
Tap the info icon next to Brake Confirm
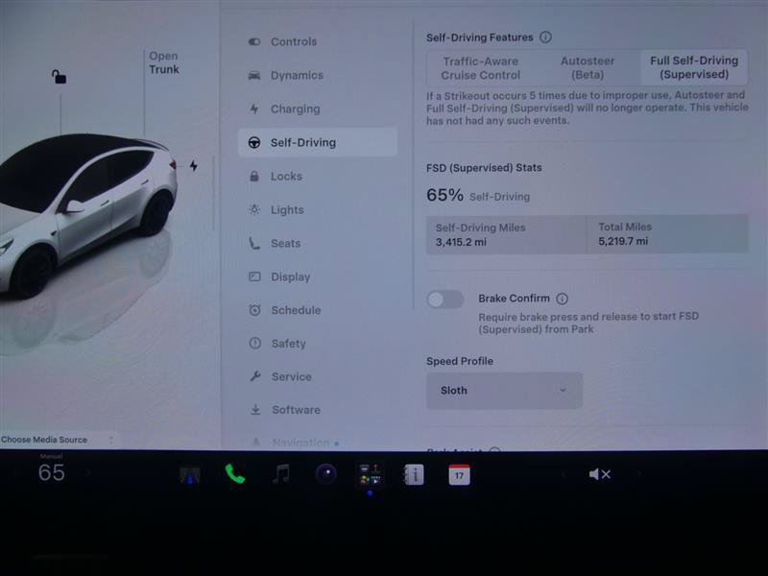click(563, 299)
